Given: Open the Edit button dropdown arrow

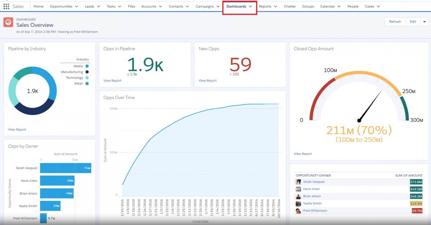Looking at the screenshot, I should [x=425, y=21].
